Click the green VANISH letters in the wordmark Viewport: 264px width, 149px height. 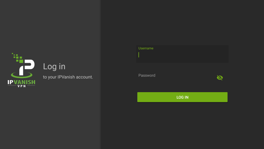pos(24,82)
